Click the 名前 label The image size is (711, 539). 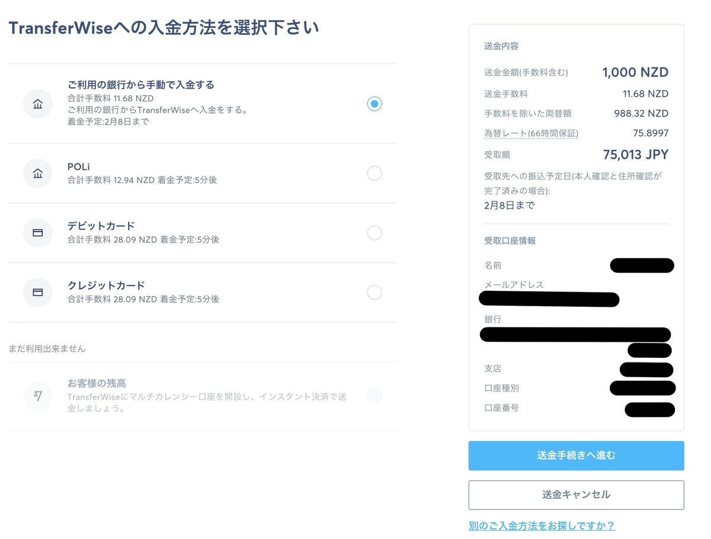coord(492,265)
